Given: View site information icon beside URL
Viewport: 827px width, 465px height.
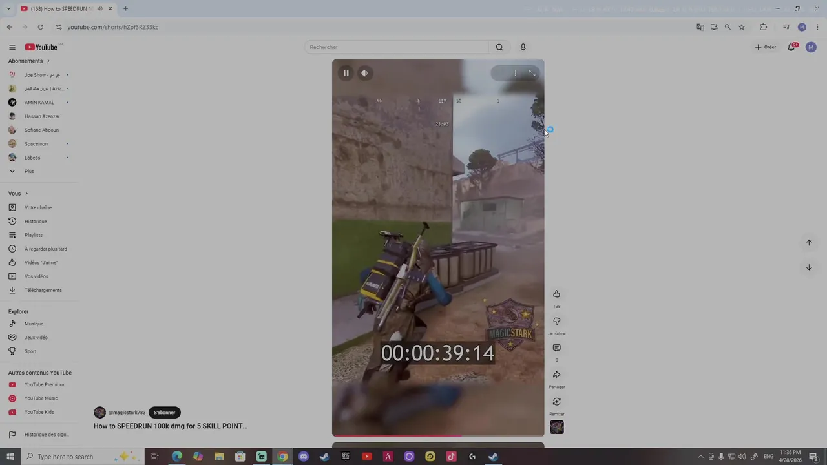Looking at the screenshot, I should point(58,27).
